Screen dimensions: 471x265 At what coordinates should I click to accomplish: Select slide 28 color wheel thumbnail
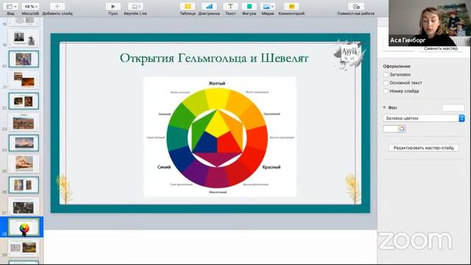tap(24, 227)
